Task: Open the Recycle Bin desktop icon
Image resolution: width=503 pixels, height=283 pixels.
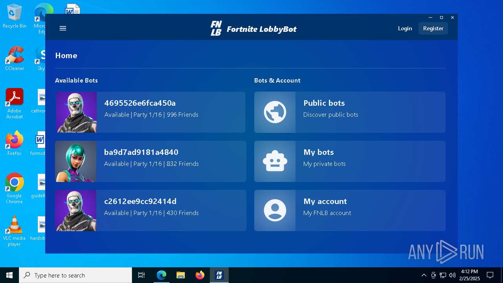Action: click(15, 17)
